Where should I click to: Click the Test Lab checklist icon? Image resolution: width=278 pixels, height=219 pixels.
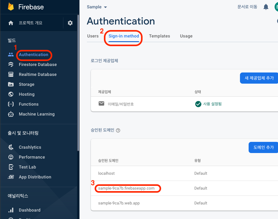11,167
